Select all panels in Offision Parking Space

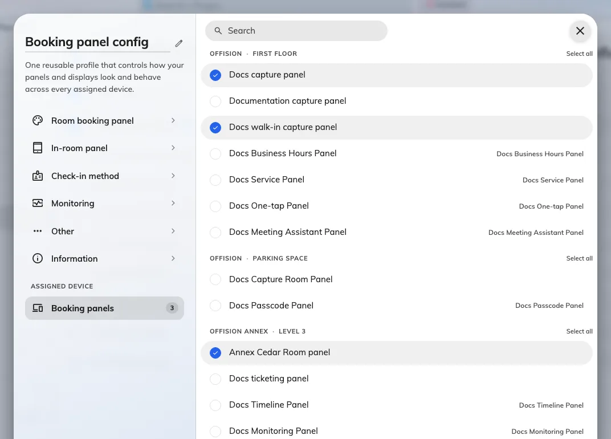(x=579, y=258)
